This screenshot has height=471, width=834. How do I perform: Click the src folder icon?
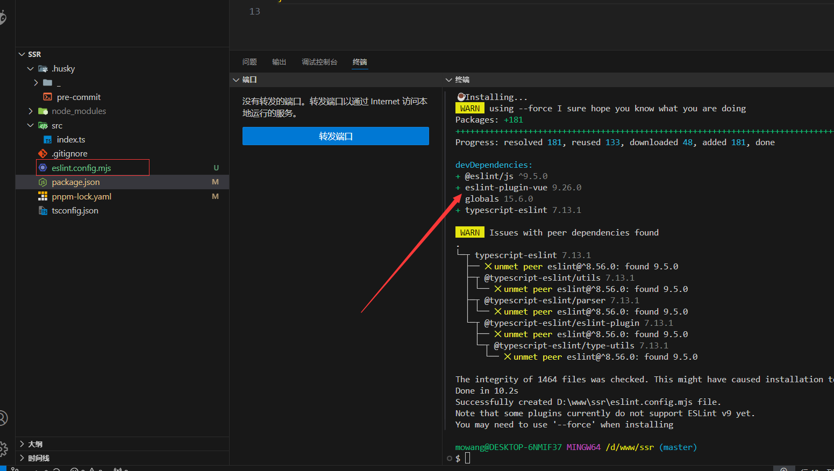(43, 126)
